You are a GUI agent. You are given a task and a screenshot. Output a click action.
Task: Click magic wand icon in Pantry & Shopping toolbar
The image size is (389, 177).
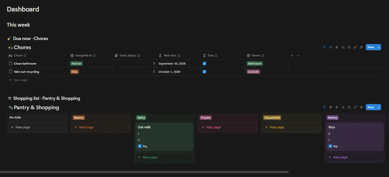(x=343, y=107)
